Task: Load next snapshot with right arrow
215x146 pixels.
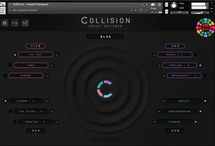Action: (135, 10)
